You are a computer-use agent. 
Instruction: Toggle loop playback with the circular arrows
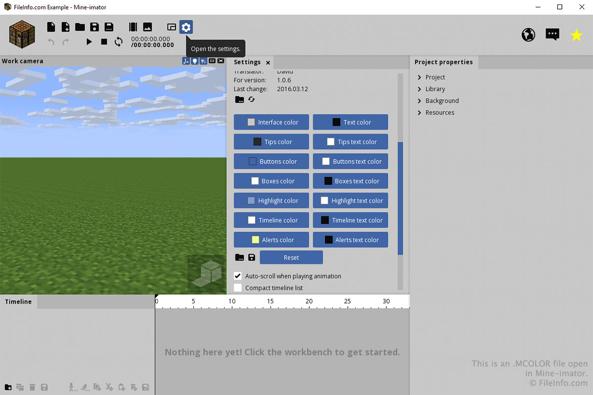(119, 42)
